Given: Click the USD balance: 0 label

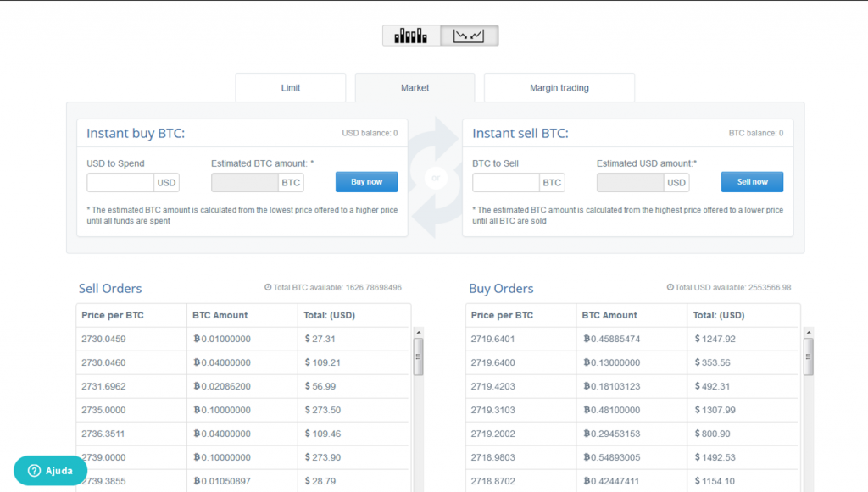Looking at the screenshot, I should 370,133.
